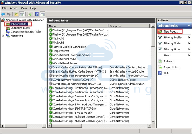Click View in the Actions pane
Viewport: 192px width, 134px height.
coord(167,55)
